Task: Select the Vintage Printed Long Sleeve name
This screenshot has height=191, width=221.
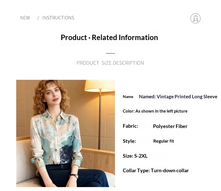Action: [x=178, y=97]
